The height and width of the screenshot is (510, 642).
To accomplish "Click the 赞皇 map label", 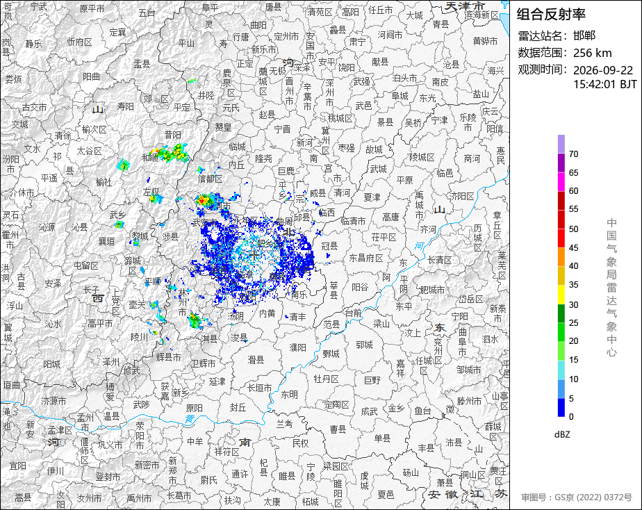I will [x=223, y=127].
